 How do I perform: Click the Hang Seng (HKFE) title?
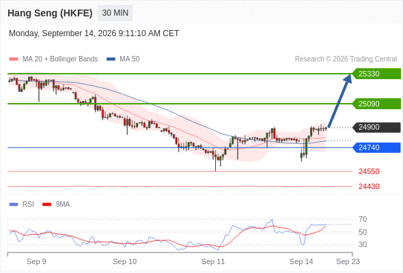click(x=50, y=13)
